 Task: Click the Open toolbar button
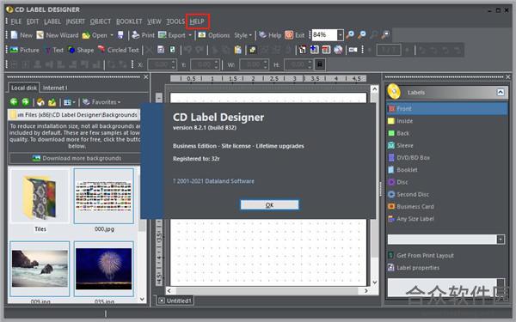(95, 35)
